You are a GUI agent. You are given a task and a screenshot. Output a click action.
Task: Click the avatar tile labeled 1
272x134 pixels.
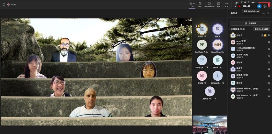point(217,76)
